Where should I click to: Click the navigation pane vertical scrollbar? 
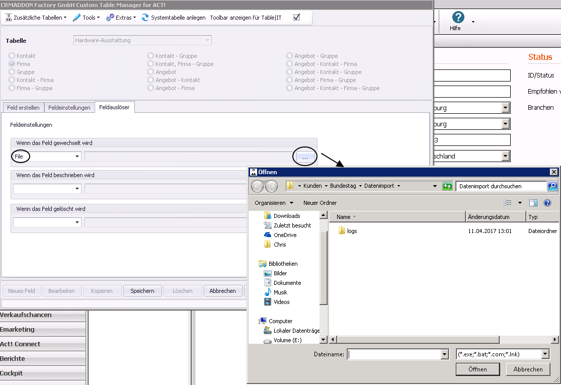324,268
